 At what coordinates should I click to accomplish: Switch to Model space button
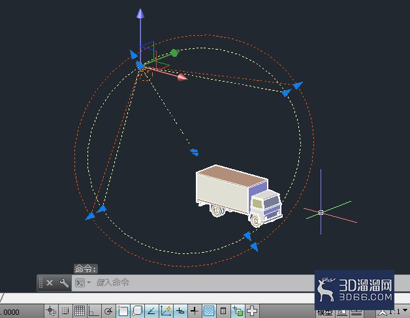click(324, 313)
